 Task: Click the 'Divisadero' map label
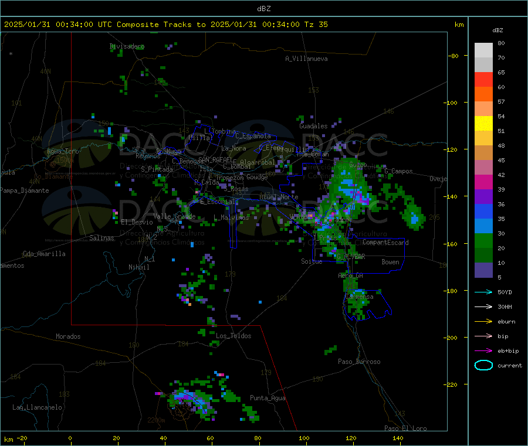[127, 46]
